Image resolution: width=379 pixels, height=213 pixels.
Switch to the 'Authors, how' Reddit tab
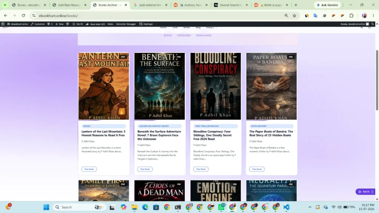pos(190,5)
